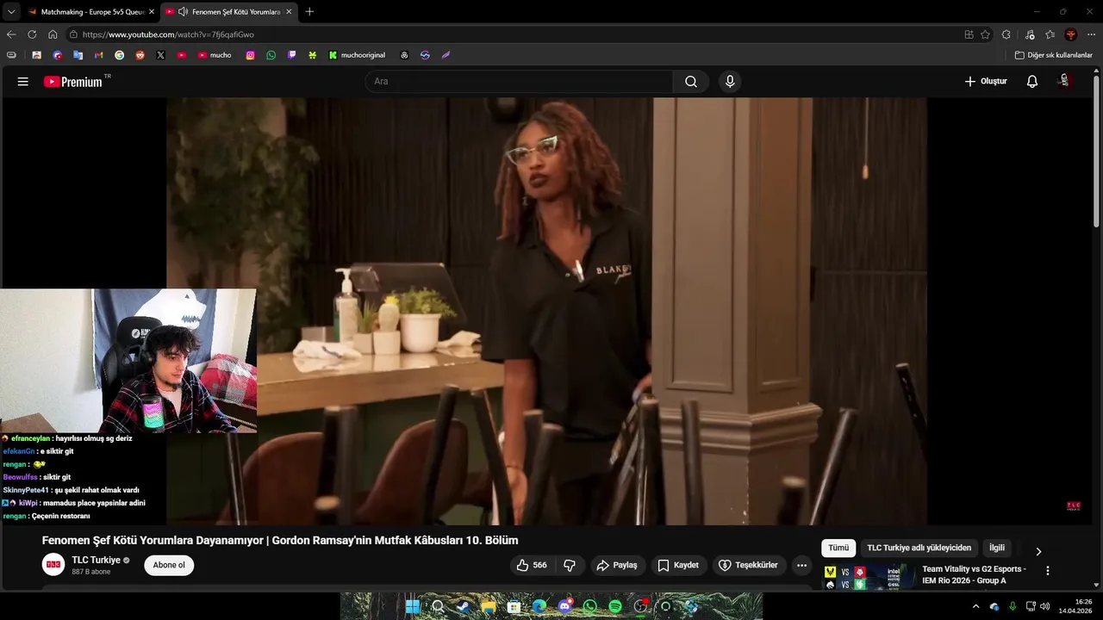Screen dimensions: 1103x620
Task: Open browser settings and more menu
Action: point(1092,34)
